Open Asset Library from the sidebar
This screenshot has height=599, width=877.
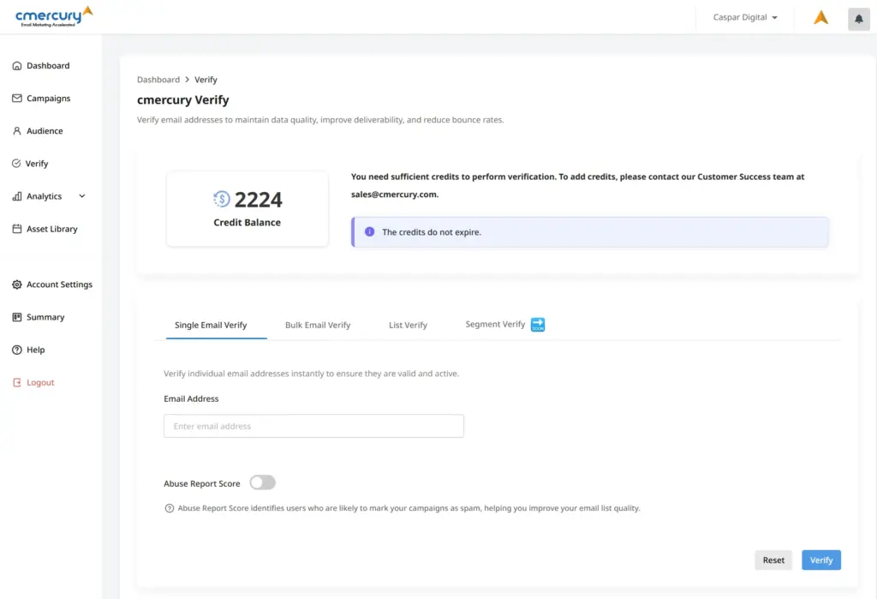pos(52,229)
